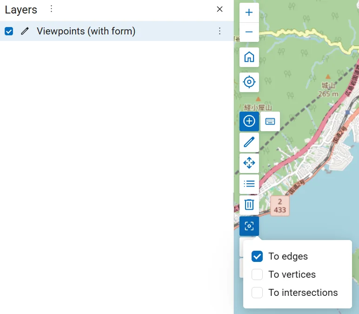Open Viewpoints (with form) layer options menu
The width and height of the screenshot is (359, 314).
tap(219, 31)
